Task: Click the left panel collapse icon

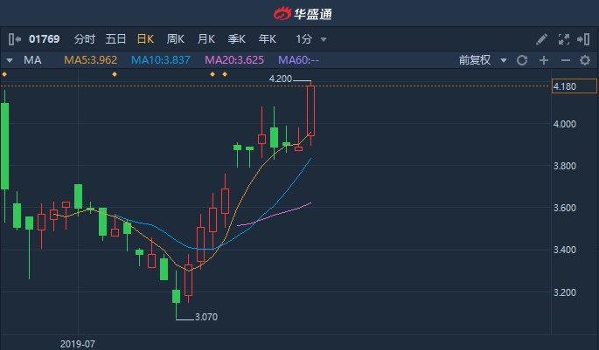Action: [x=13, y=39]
